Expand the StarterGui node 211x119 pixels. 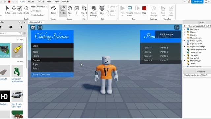click(185, 55)
